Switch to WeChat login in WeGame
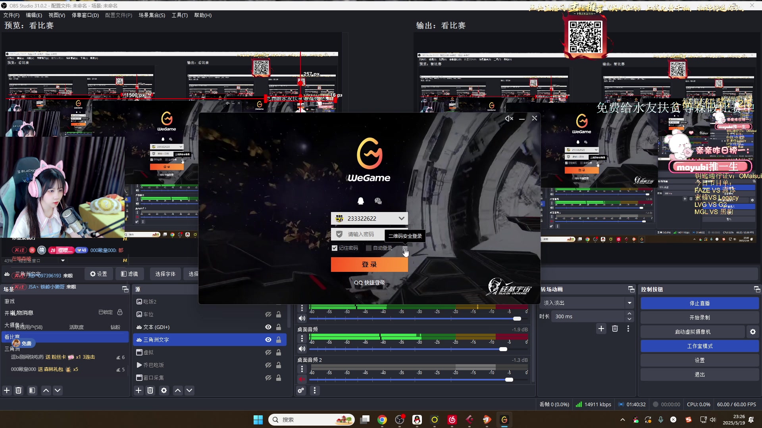 tap(378, 201)
